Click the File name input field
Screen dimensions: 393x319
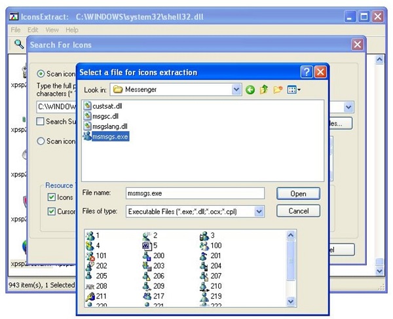click(194, 193)
